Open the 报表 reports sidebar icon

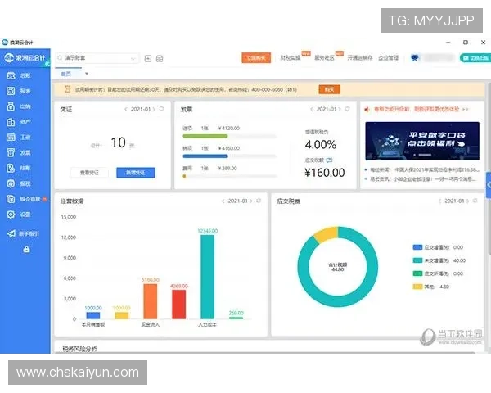click(x=11, y=91)
